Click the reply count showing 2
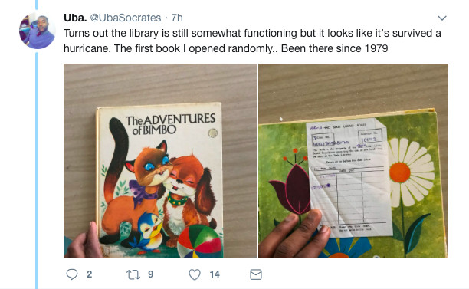 point(89,274)
